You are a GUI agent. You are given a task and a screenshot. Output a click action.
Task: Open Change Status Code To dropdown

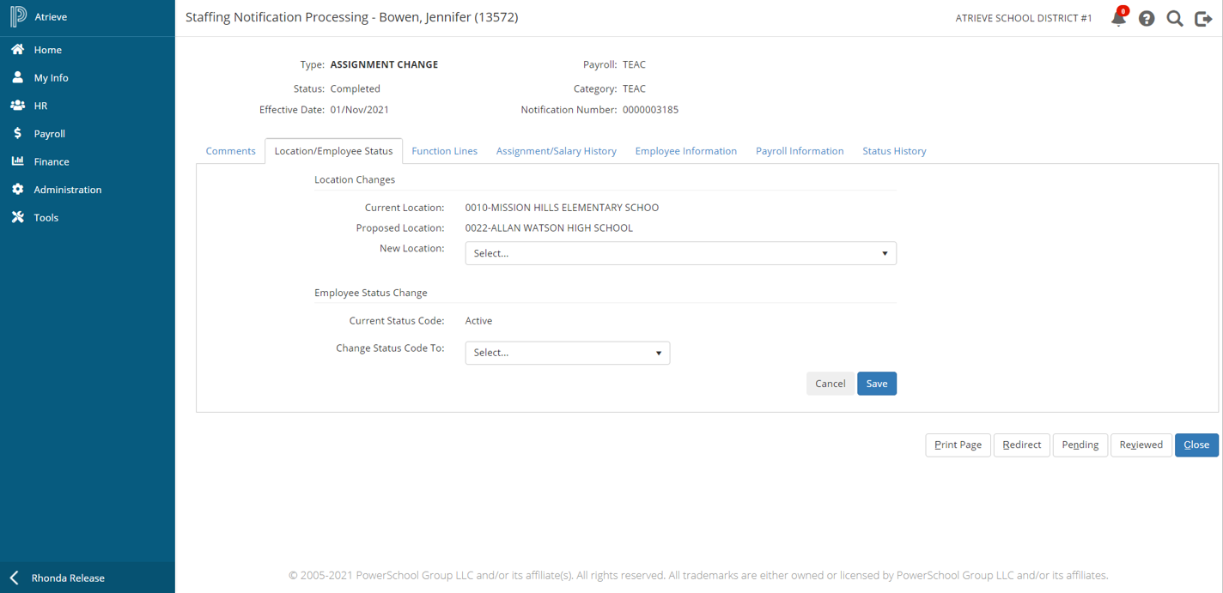point(567,353)
